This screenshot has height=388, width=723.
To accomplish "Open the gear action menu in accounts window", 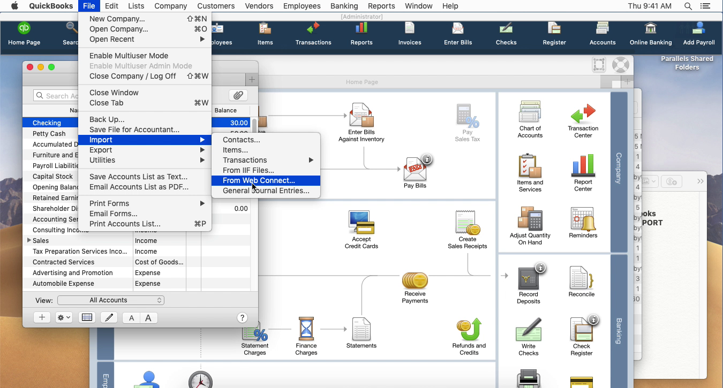I will click(x=64, y=317).
